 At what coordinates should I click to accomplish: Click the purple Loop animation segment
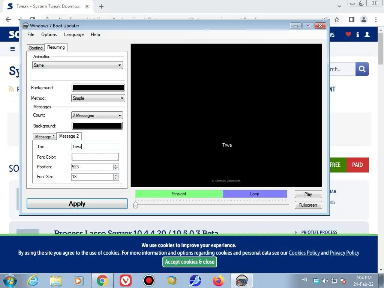click(x=255, y=194)
